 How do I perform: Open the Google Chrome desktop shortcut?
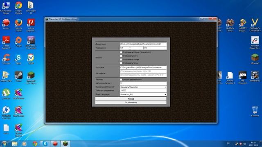pyautogui.click(x=18, y=7)
